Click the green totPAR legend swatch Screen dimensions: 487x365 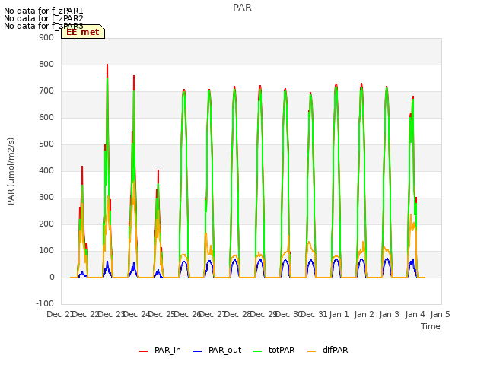[x=258, y=351]
